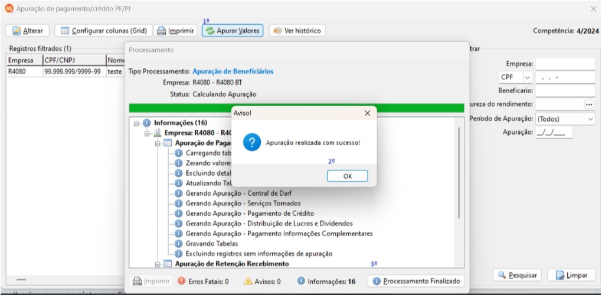Click the Apurar Valores refresh icon

[210, 31]
